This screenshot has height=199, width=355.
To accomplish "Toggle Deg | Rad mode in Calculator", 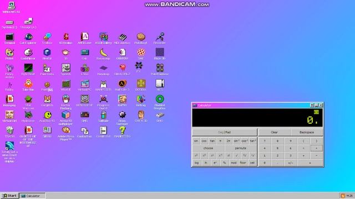I will point(225,132).
